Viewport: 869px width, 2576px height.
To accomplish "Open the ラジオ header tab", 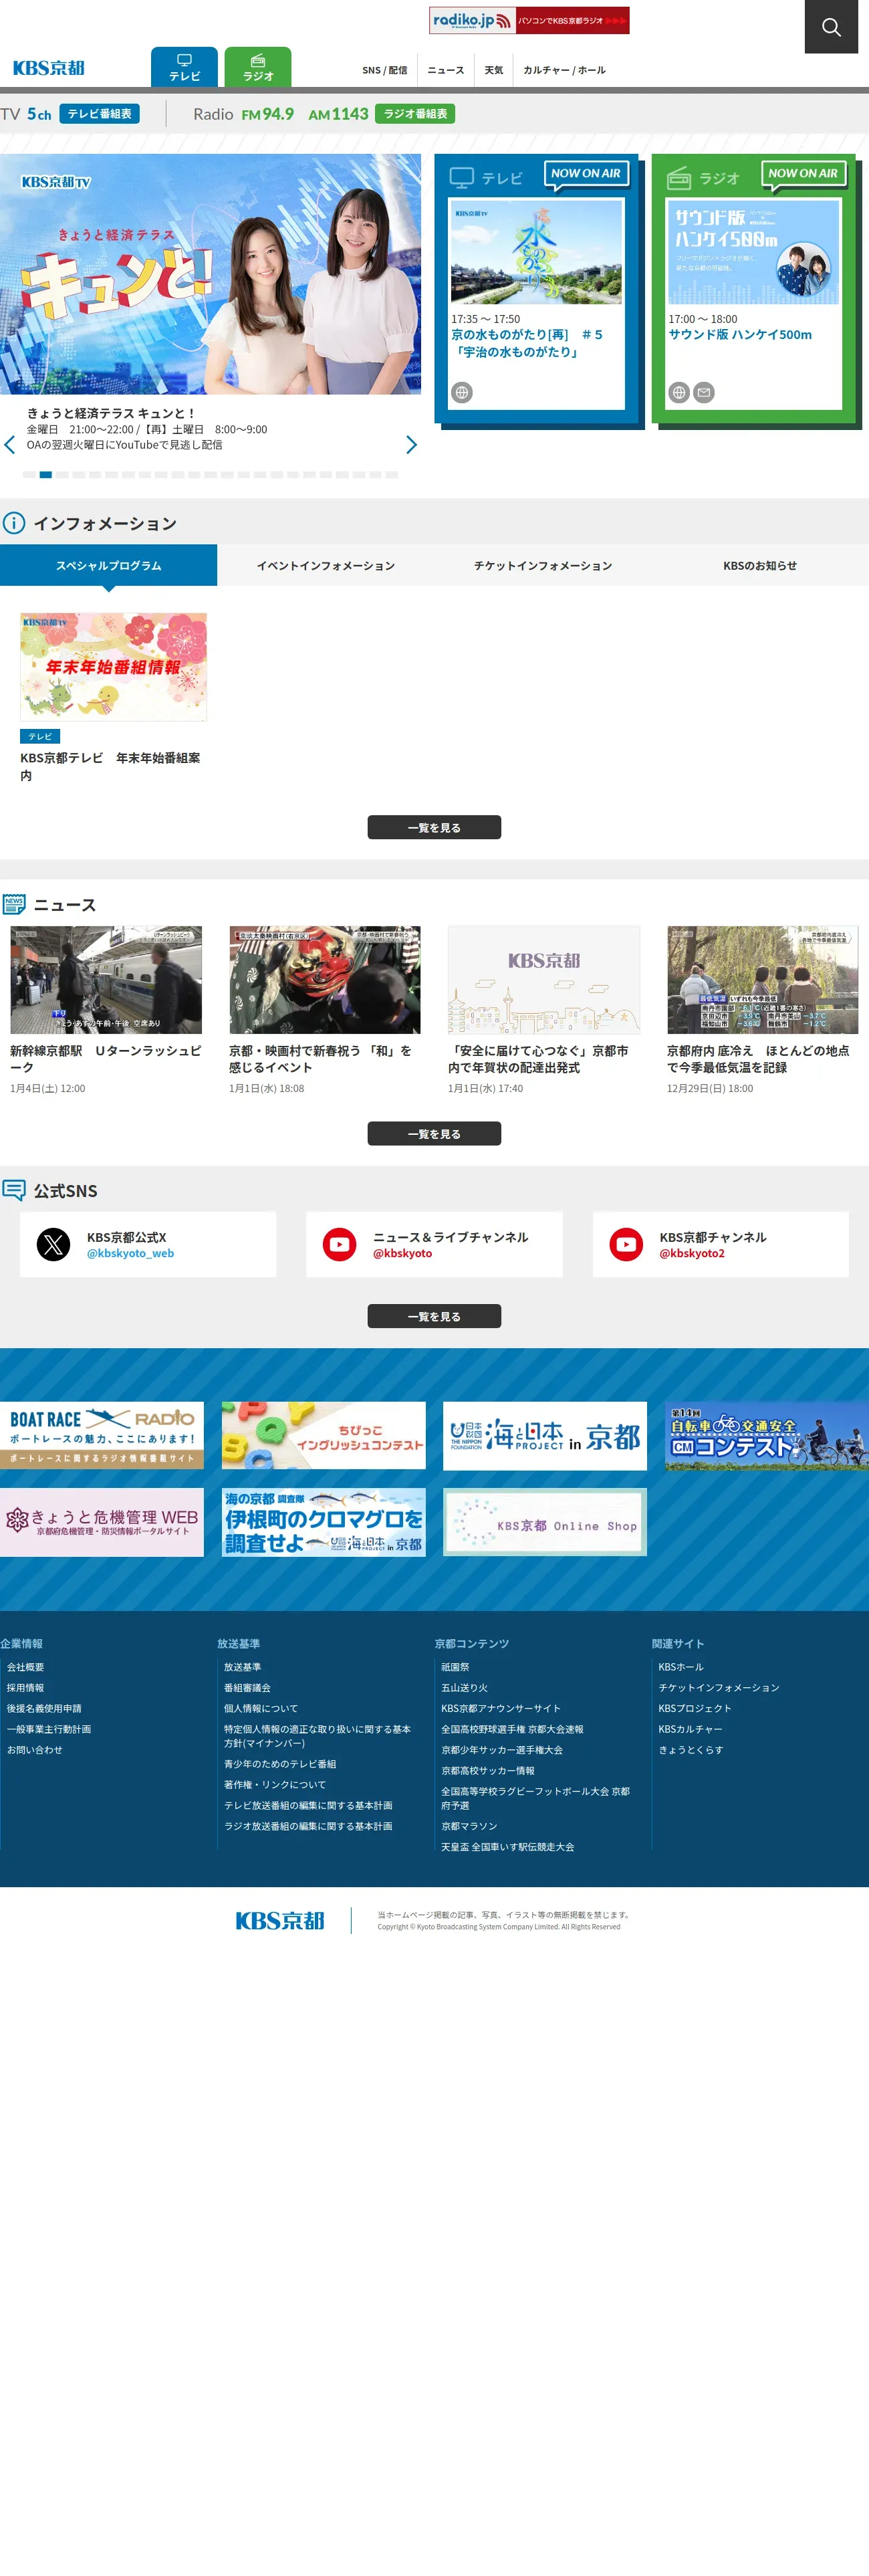I will tap(258, 67).
